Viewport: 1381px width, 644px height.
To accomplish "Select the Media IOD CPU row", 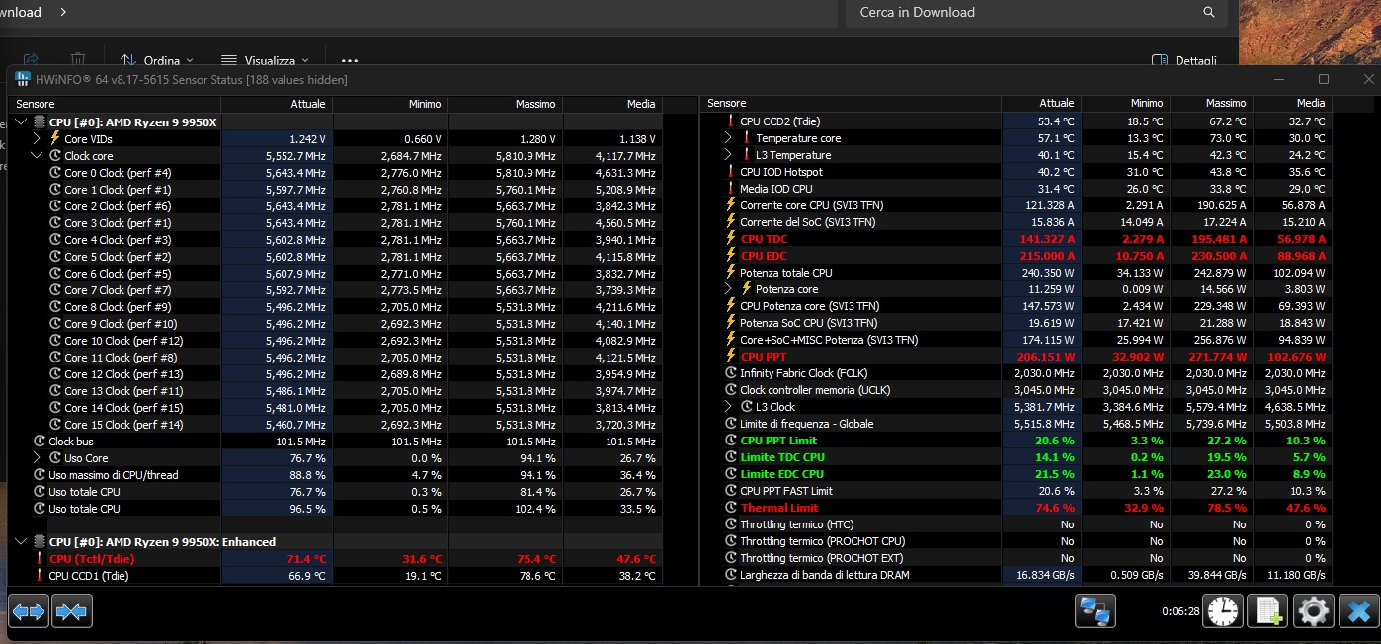I will [1017, 189].
